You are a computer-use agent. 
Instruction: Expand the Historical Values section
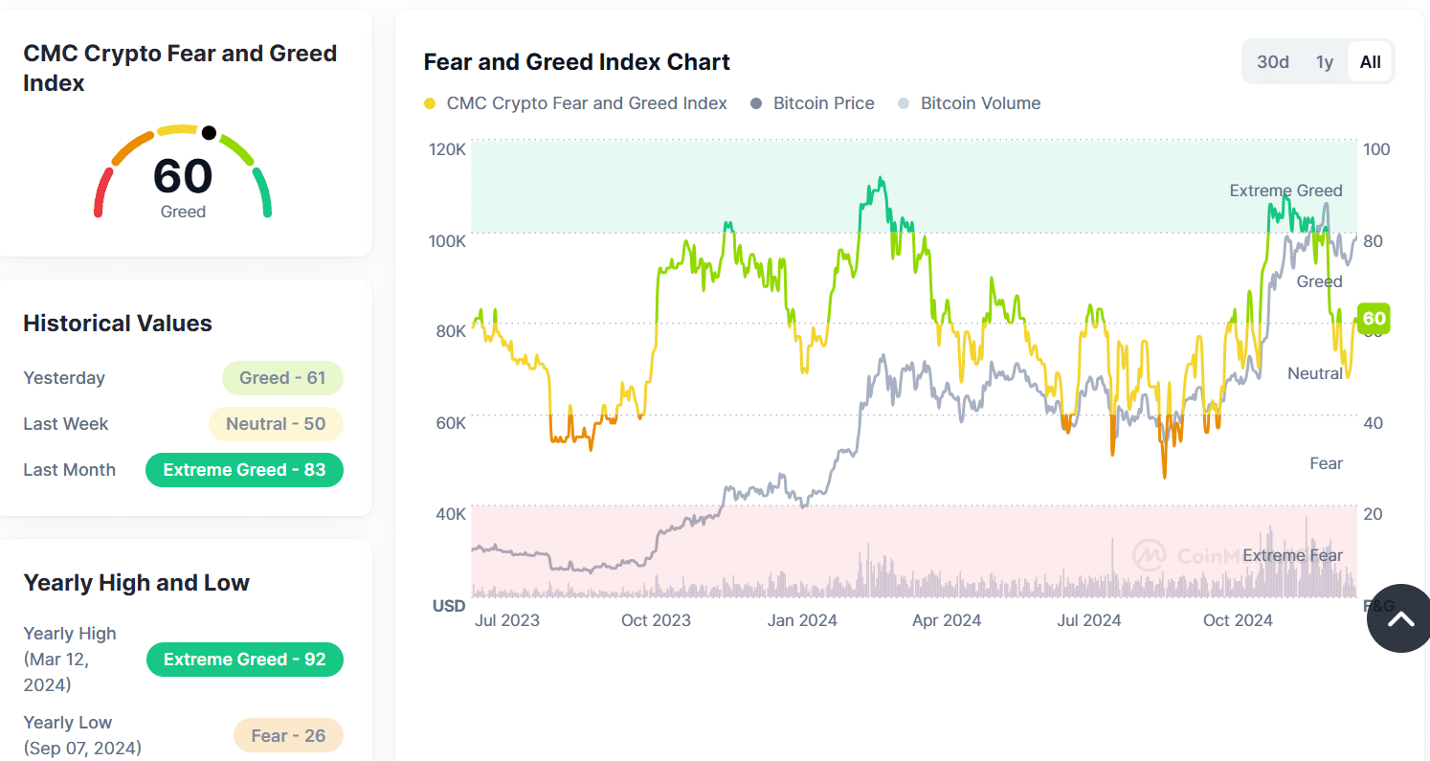[x=117, y=323]
